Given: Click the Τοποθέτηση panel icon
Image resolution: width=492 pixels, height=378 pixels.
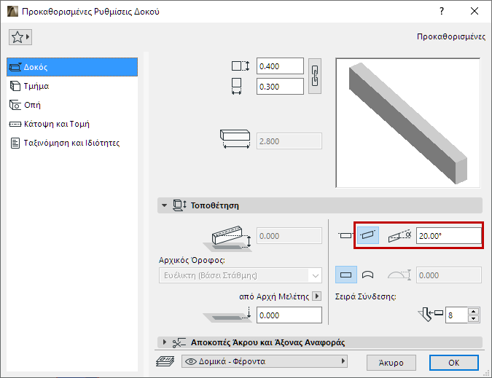Looking at the screenshot, I should click(179, 205).
